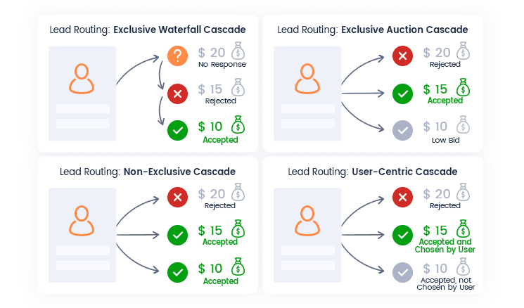Click the user avatar in Non-Exclusive Cascade
The height and width of the screenshot is (308, 524).
[x=82, y=220]
